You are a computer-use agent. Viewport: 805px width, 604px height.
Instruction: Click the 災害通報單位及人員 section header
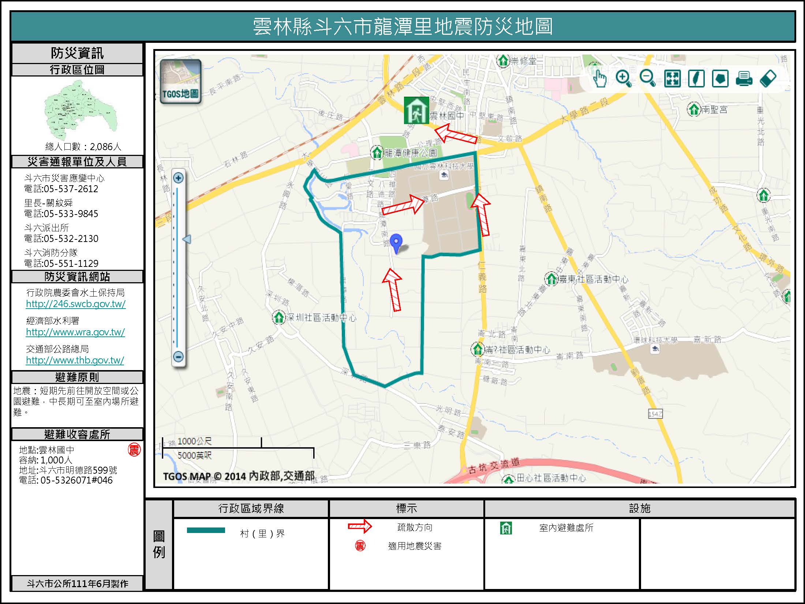tap(77, 162)
